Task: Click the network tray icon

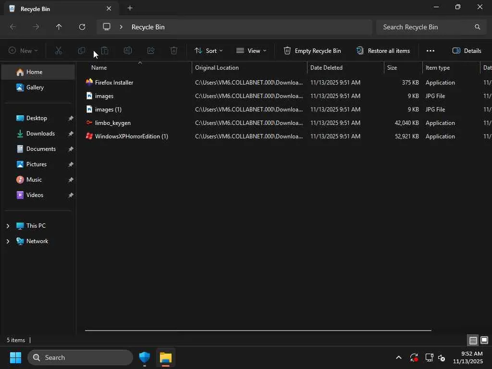Action: 429,357
